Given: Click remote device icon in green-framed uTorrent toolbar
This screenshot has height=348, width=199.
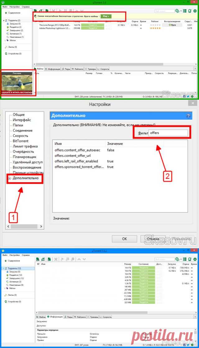Looking at the screenshot, I should (x=190, y=11).
